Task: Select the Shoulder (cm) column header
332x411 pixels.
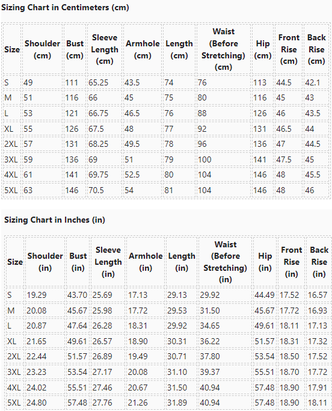Action: tap(42, 49)
